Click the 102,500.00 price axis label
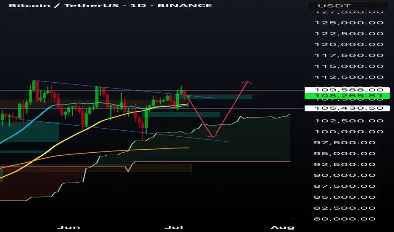Image resolution: width=394 pixels, height=232 pixels. (349, 121)
